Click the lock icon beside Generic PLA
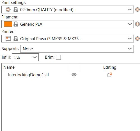This screenshot has height=131, width=140. point(16,24)
